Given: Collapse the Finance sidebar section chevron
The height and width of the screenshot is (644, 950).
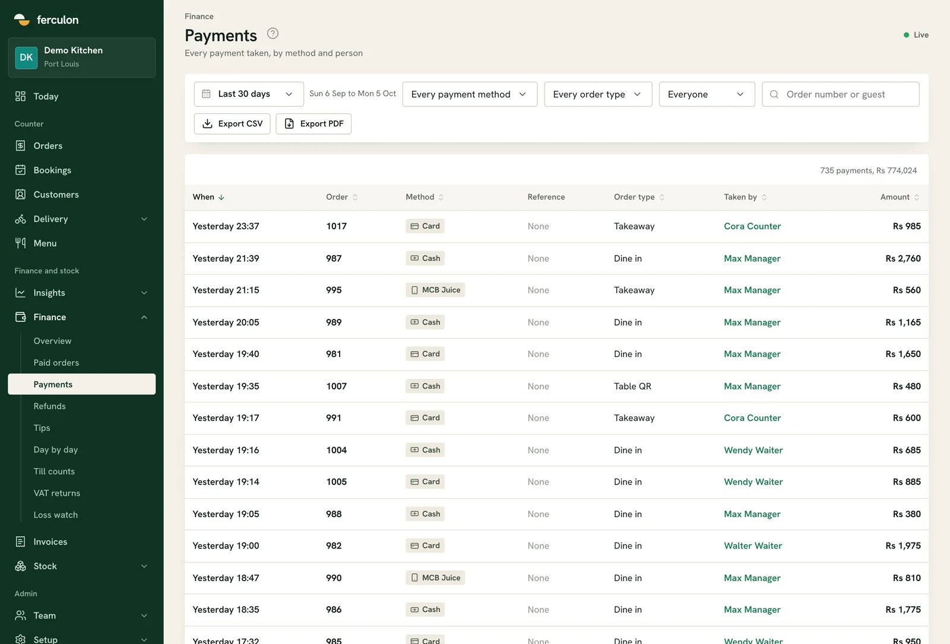Looking at the screenshot, I should (144, 317).
